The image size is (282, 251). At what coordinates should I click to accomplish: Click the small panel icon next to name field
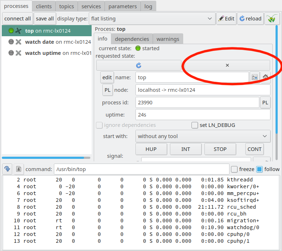coord(254,77)
